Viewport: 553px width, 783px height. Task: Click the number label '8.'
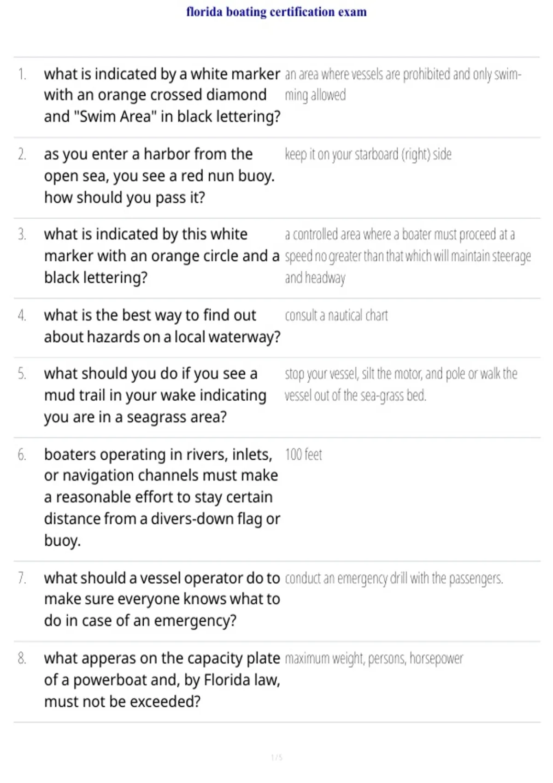pyautogui.click(x=22, y=659)
